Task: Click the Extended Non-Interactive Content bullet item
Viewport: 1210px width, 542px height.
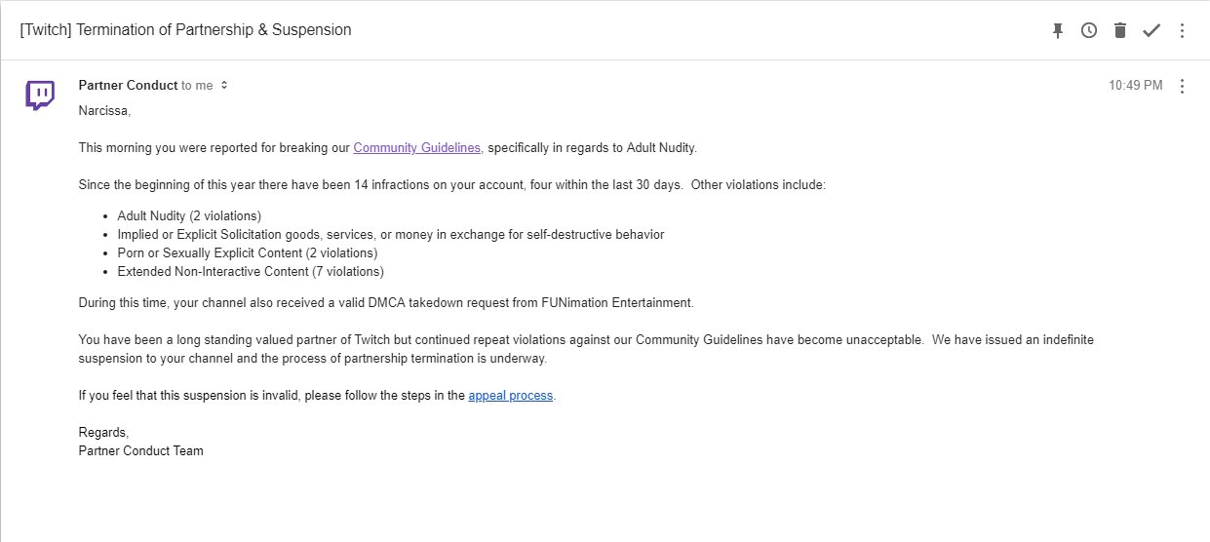Action: pos(251,272)
